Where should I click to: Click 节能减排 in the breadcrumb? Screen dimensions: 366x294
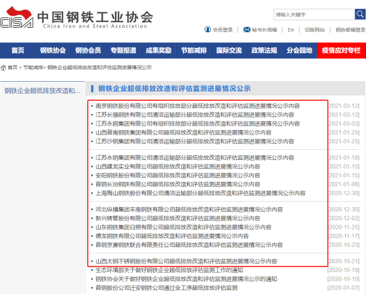33,68
